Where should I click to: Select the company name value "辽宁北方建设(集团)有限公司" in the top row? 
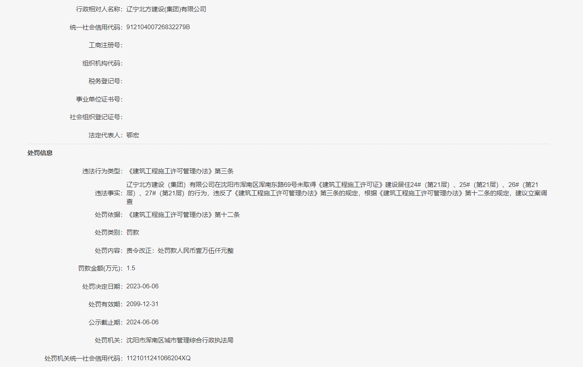coord(166,9)
